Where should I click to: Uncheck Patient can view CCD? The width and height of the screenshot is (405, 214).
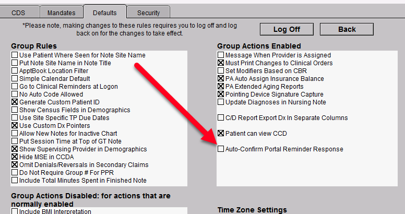(x=221, y=134)
